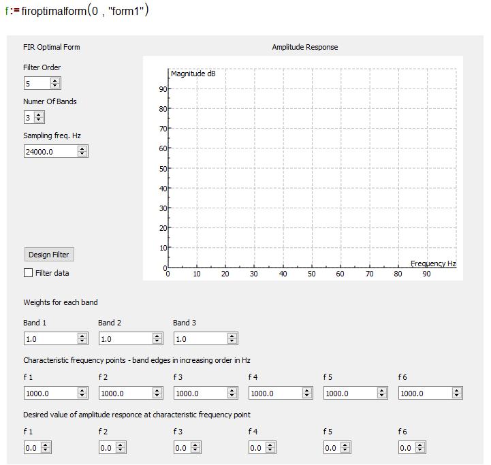Click the Band 3 weight spinner arrows
The height and width of the screenshot is (465, 491).
[232, 338]
